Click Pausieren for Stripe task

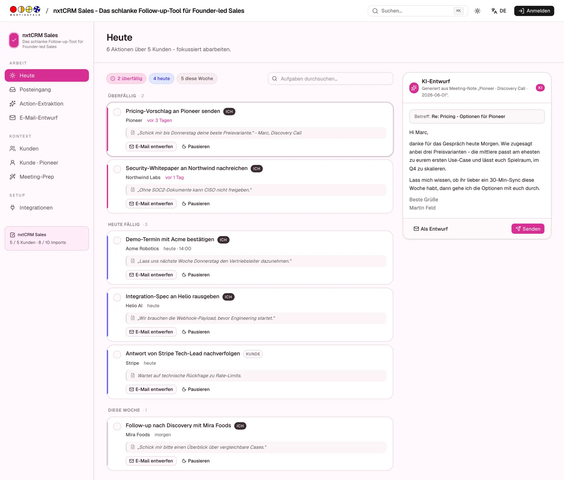pos(196,389)
